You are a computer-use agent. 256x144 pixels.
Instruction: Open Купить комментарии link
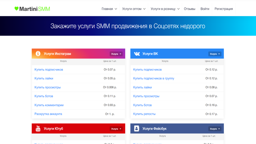[x=49, y=105]
